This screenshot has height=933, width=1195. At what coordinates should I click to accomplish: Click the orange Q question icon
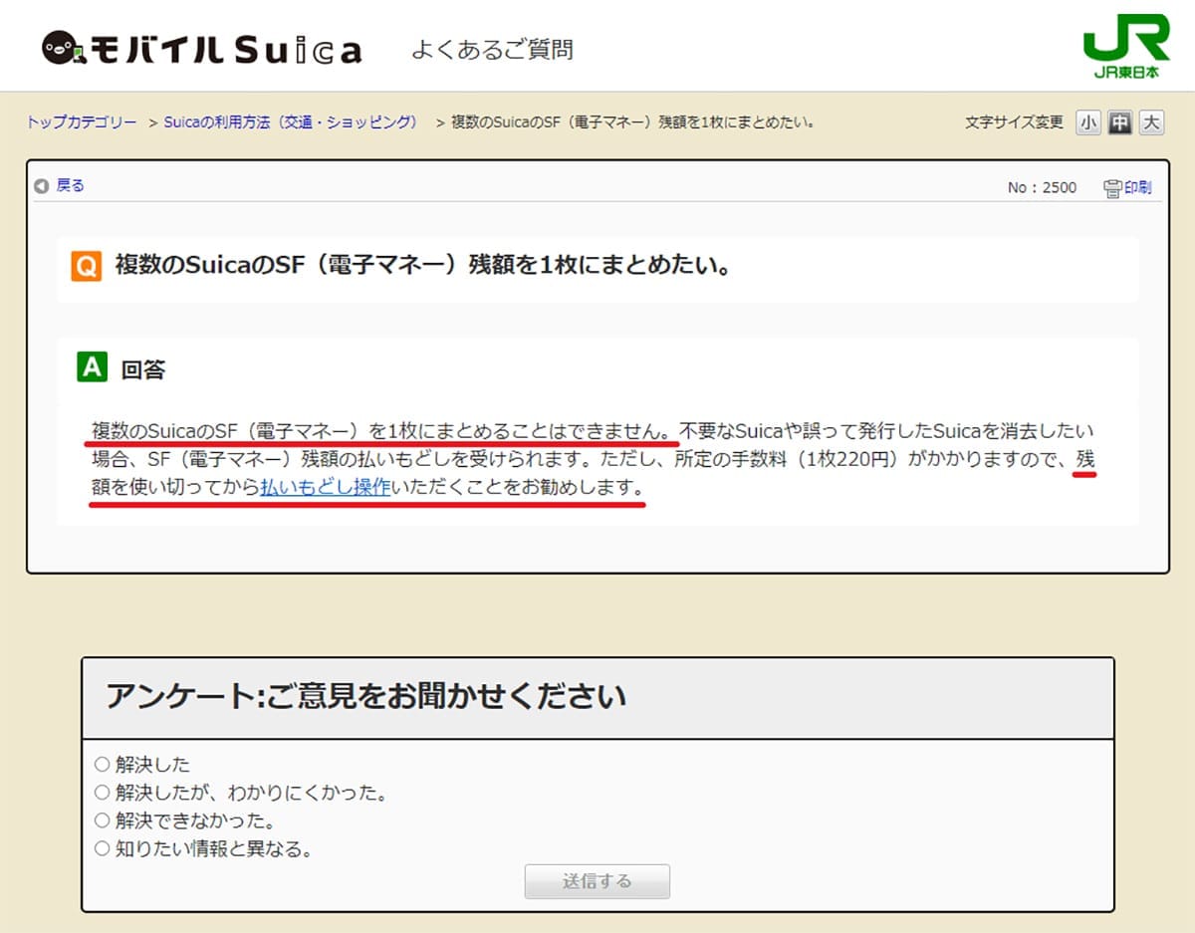(87, 267)
